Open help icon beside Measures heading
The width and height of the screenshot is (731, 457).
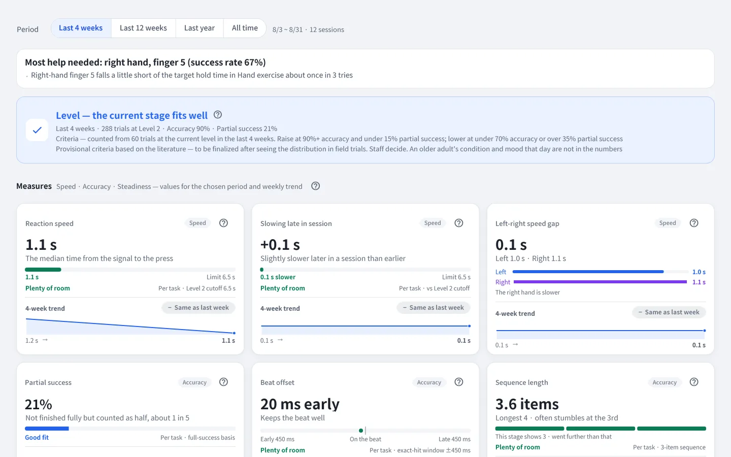(x=315, y=186)
